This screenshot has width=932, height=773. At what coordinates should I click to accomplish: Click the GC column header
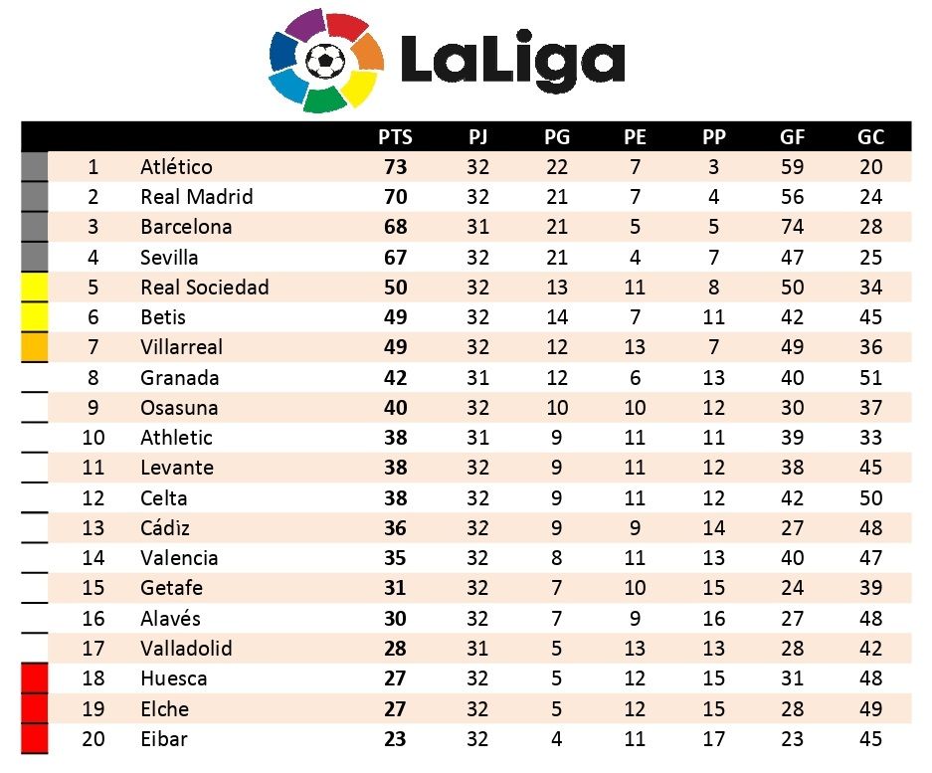pyautogui.click(x=870, y=137)
